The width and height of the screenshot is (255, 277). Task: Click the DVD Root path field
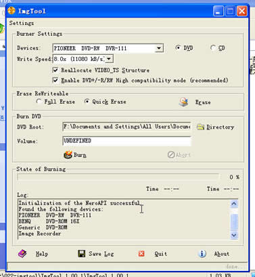126,127
